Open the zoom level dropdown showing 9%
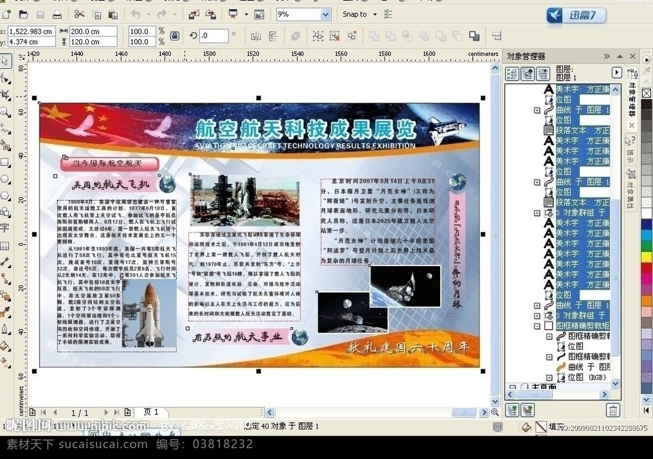The image size is (653, 459). click(325, 15)
